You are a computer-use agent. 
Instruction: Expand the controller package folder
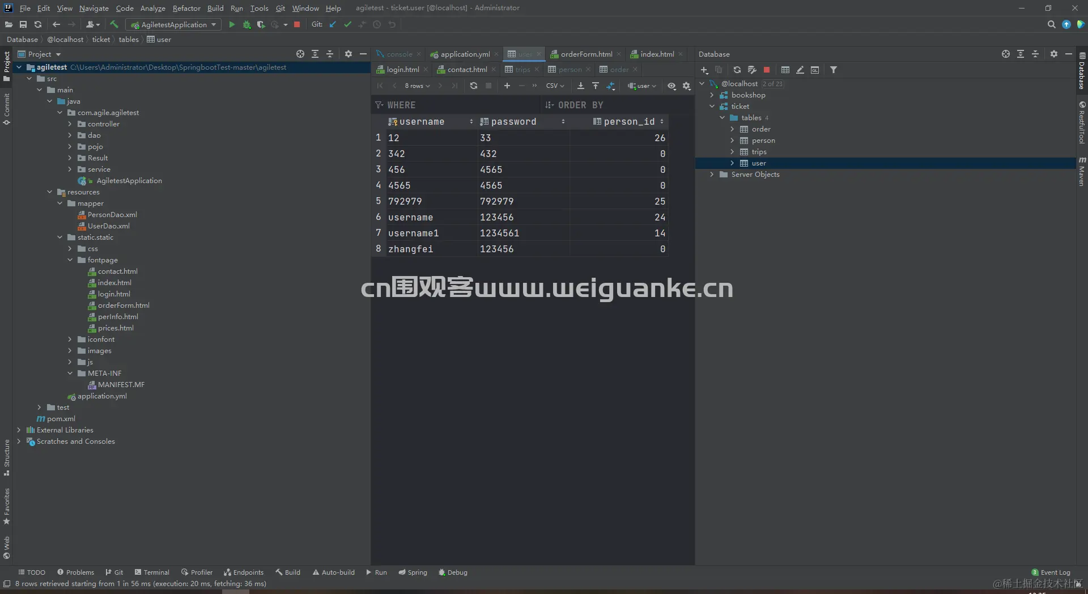(x=70, y=124)
